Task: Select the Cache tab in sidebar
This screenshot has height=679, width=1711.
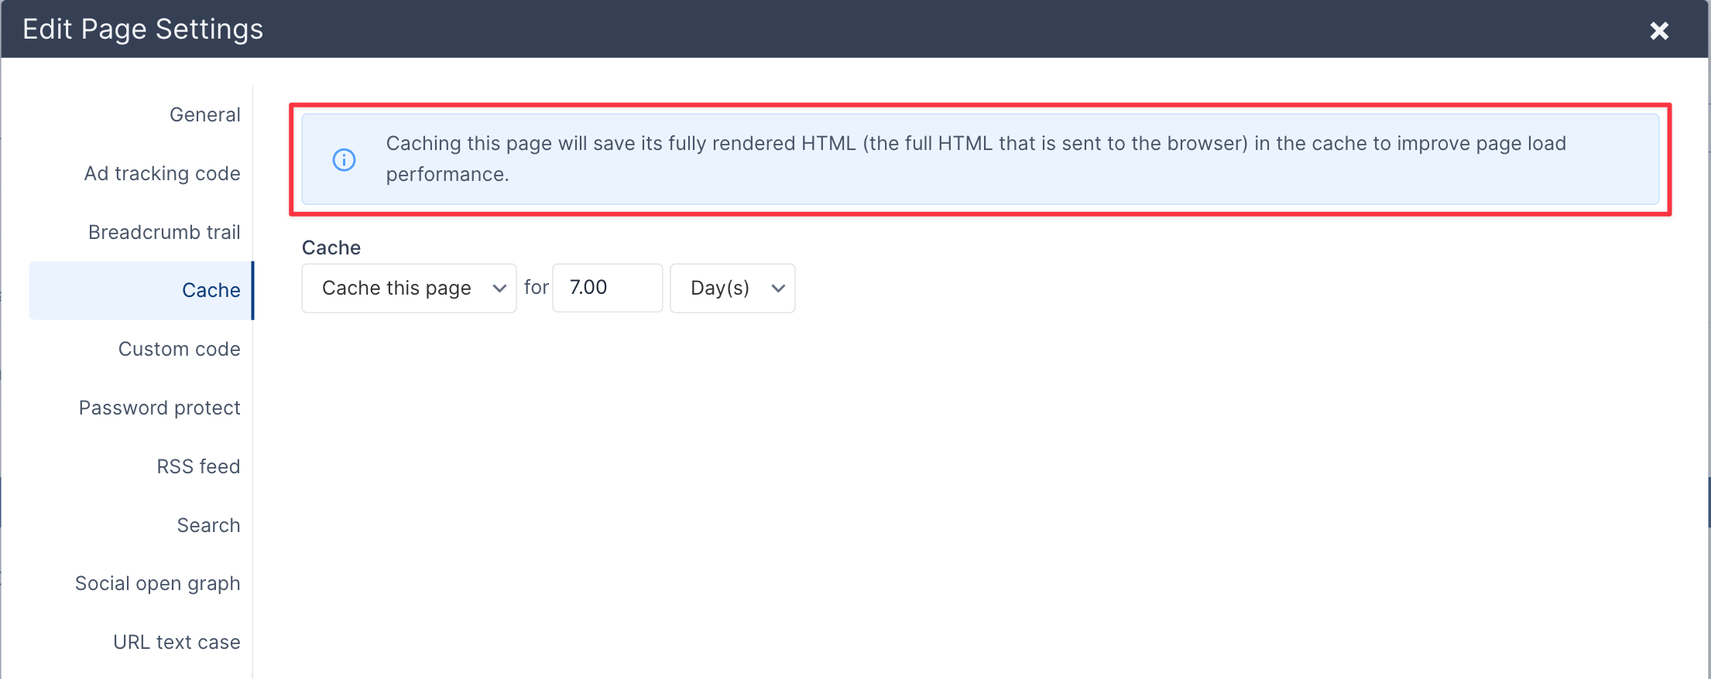Action: [x=141, y=290]
